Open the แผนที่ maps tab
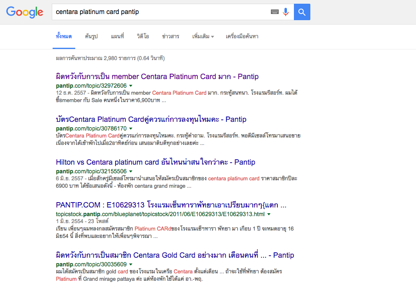416x289 pixels. 117,36
